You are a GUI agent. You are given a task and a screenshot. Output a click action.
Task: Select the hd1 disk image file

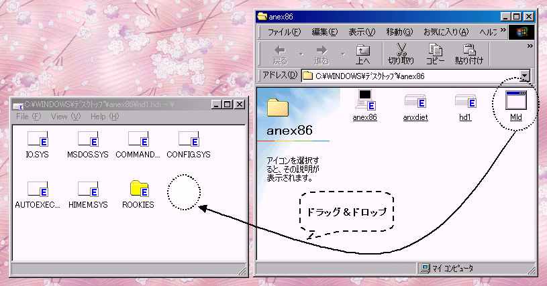pos(465,102)
